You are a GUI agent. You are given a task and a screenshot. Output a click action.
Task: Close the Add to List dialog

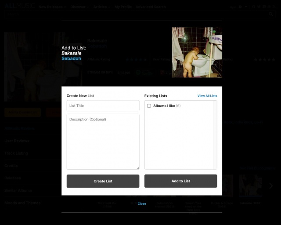(142, 203)
